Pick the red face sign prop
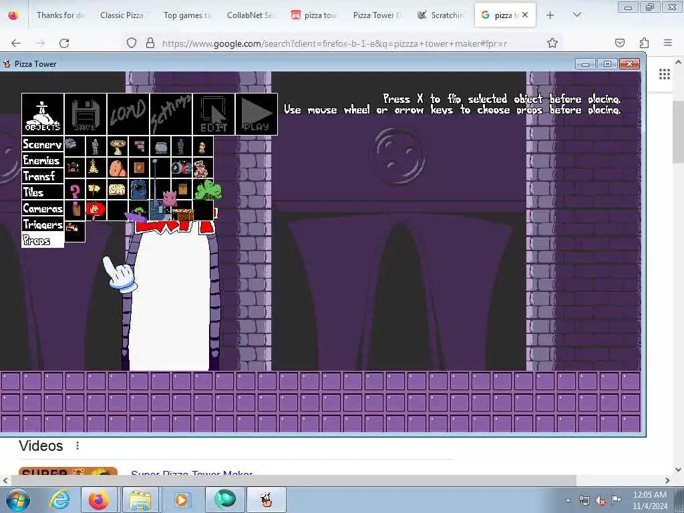684x513 pixels. 96,210
